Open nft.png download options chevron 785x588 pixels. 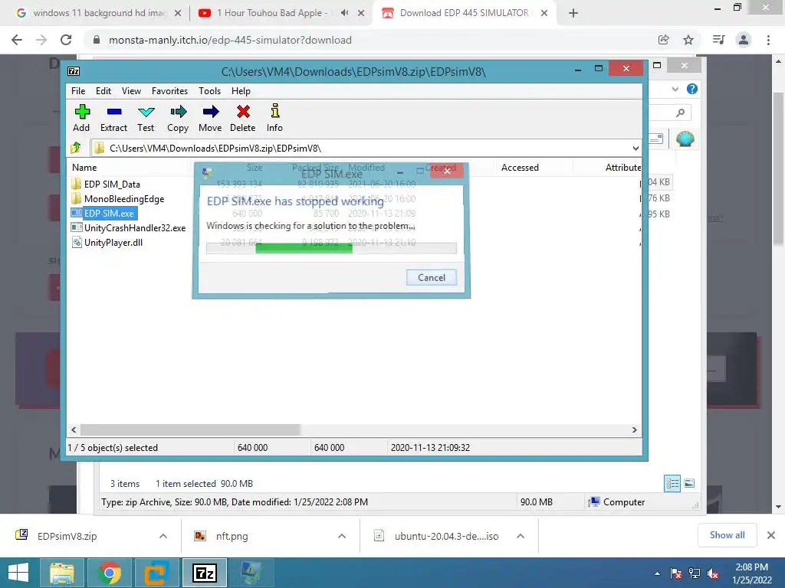click(x=341, y=536)
